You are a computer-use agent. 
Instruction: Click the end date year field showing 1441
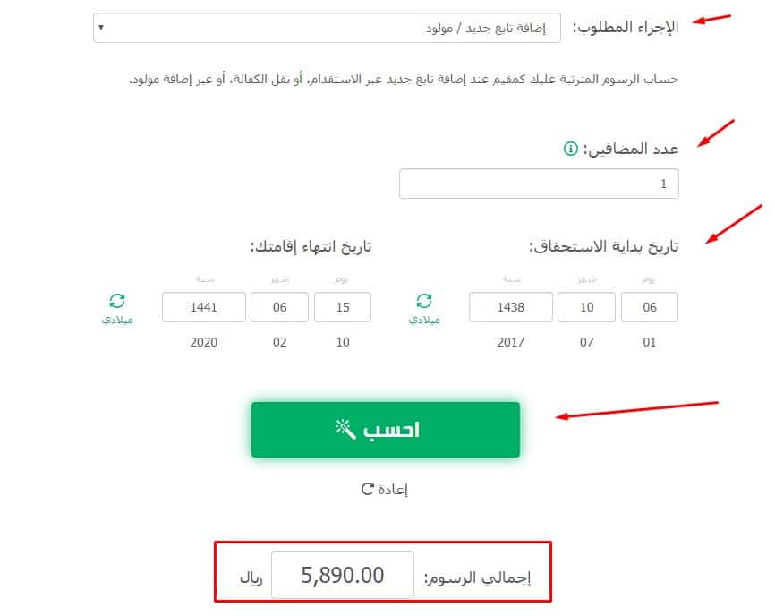(x=203, y=306)
